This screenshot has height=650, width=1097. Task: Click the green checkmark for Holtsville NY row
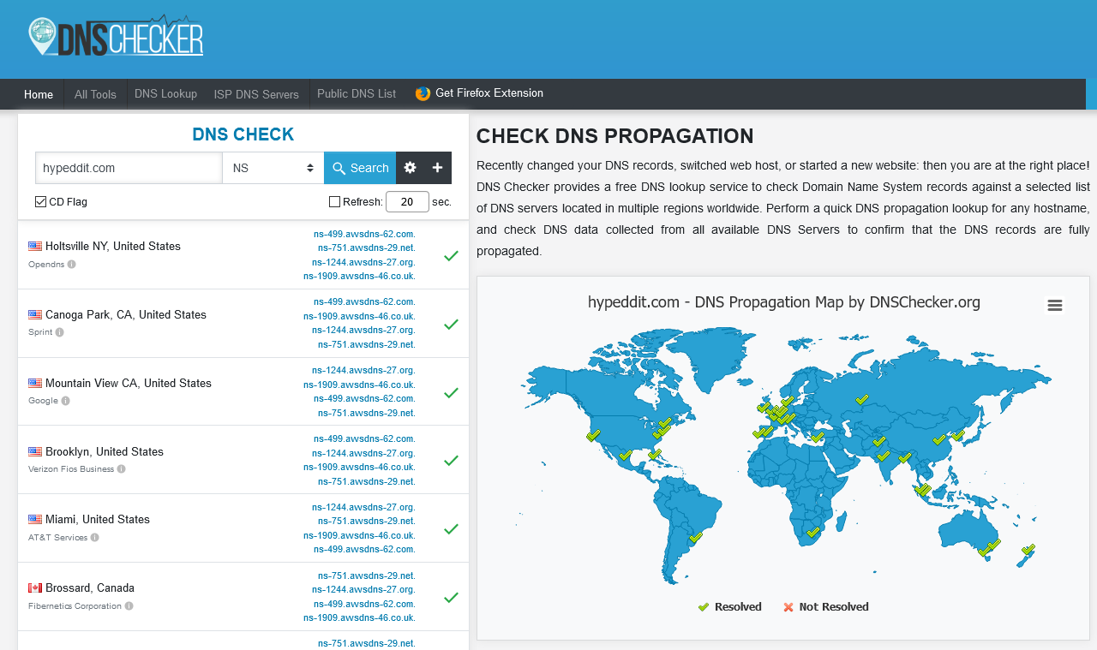(x=451, y=255)
